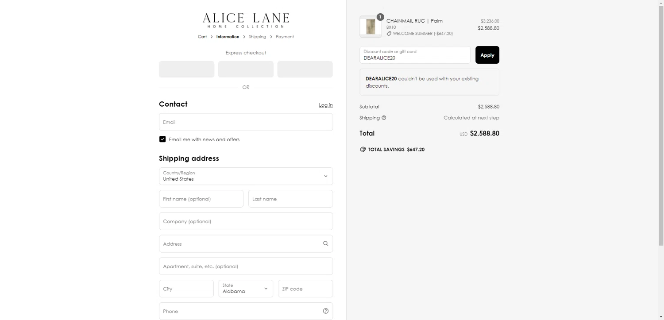Click the WELCOME SUMMER (-$647.20) discount label
Screen dimensions: 664x320
point(423,34)
